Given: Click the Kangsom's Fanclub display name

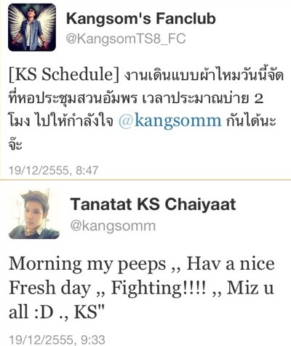Looking at the screenshot, I should [x=141, y=19].
